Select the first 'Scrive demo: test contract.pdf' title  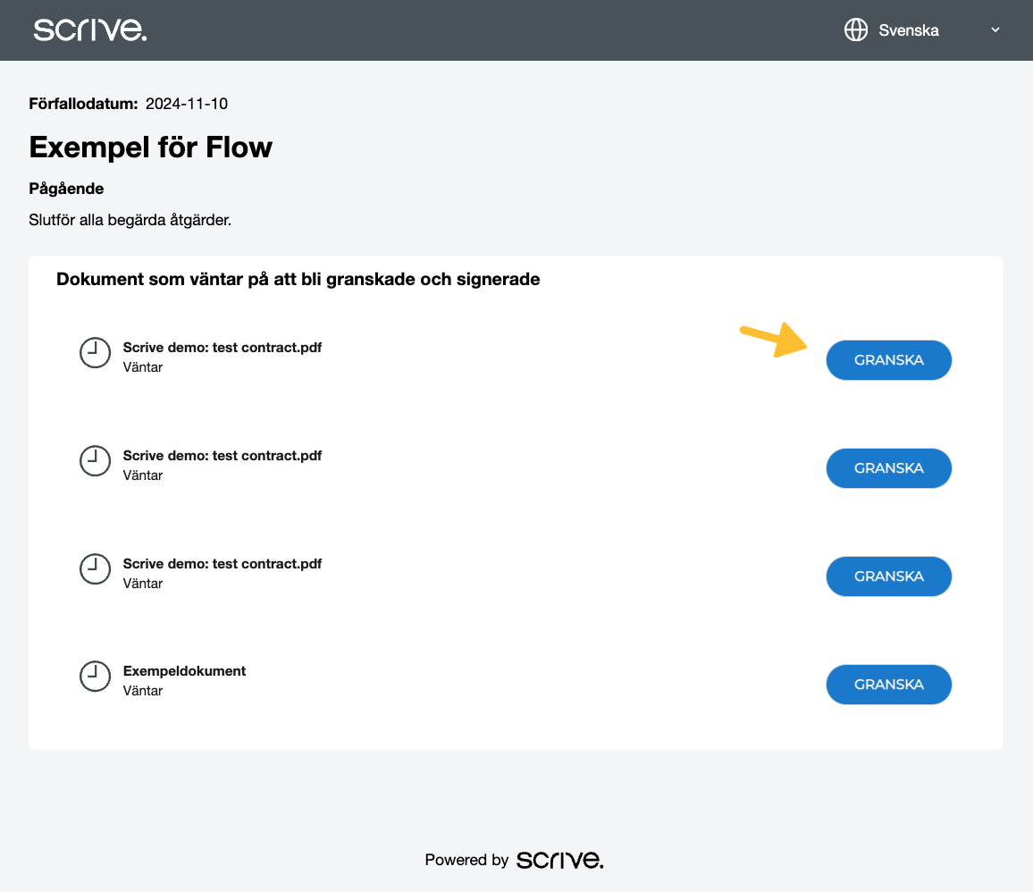(x=222, y=348)
